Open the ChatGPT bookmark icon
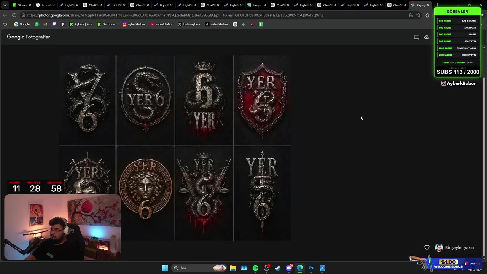 (x=235, y=24)
